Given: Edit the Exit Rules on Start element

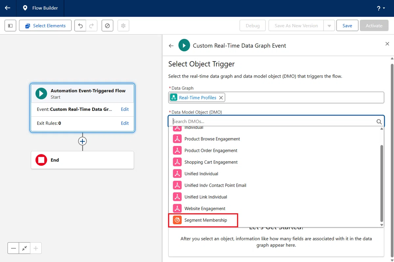Looking at the screenshot, I should 125,123.
